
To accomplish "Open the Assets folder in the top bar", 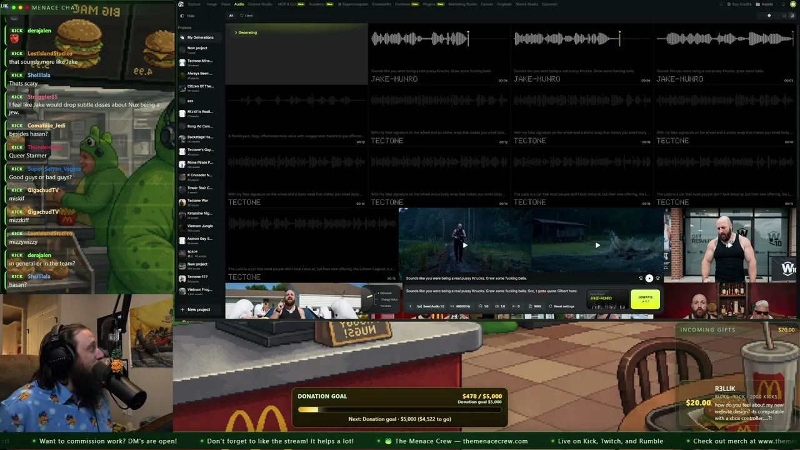I will click(764, 4).
